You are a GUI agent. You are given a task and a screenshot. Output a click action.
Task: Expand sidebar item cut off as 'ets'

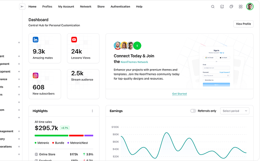pos(19,87)
